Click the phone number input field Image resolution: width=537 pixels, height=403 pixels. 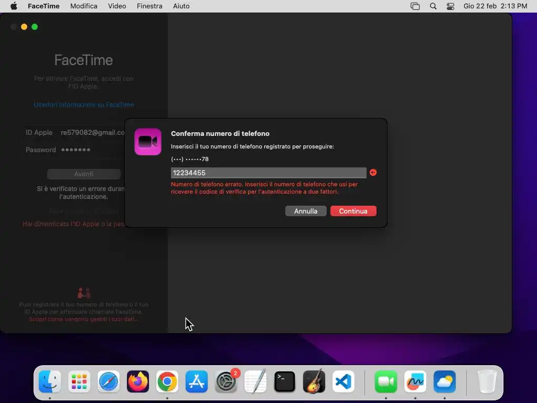[268, 173]
